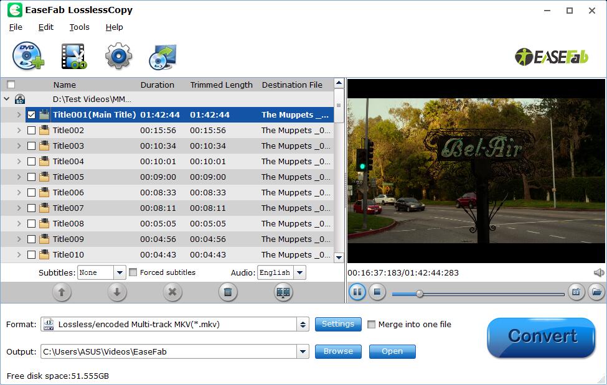Screen dimensions: 607x385
Task: Click the Bel-Air video preview frame
Action: point(476,170)
